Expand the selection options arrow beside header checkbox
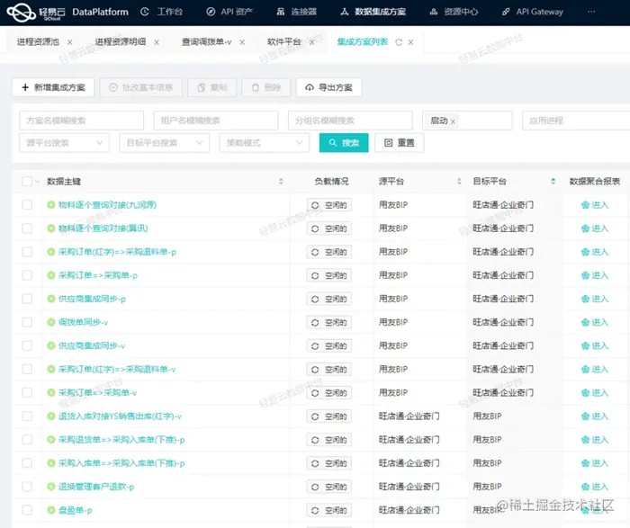Image resolution: width=630 pixels, height=528 pixels. (x=38, y=182)
